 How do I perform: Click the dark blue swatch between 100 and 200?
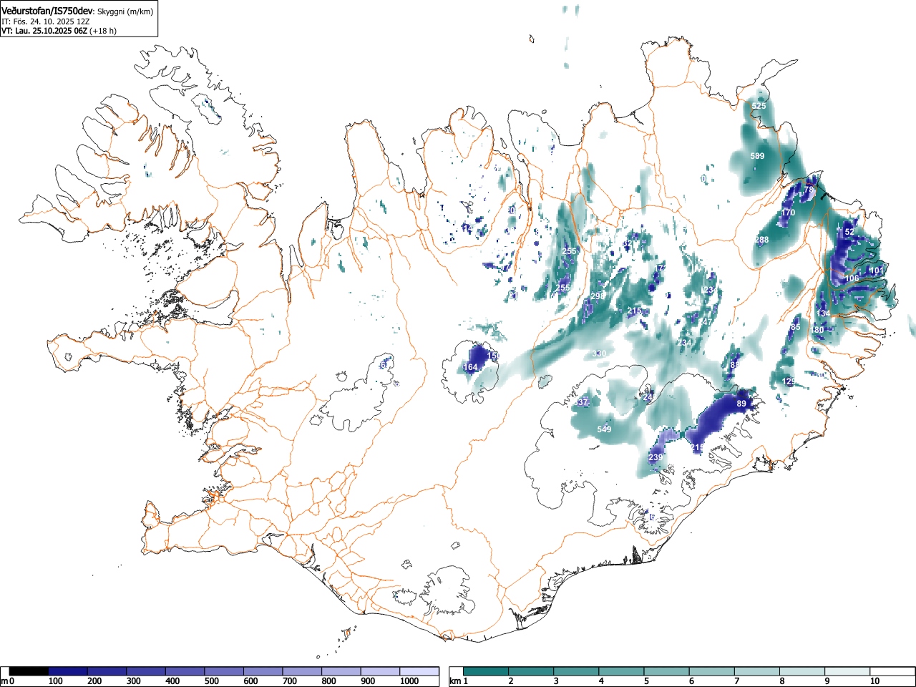tap(68, 671)
